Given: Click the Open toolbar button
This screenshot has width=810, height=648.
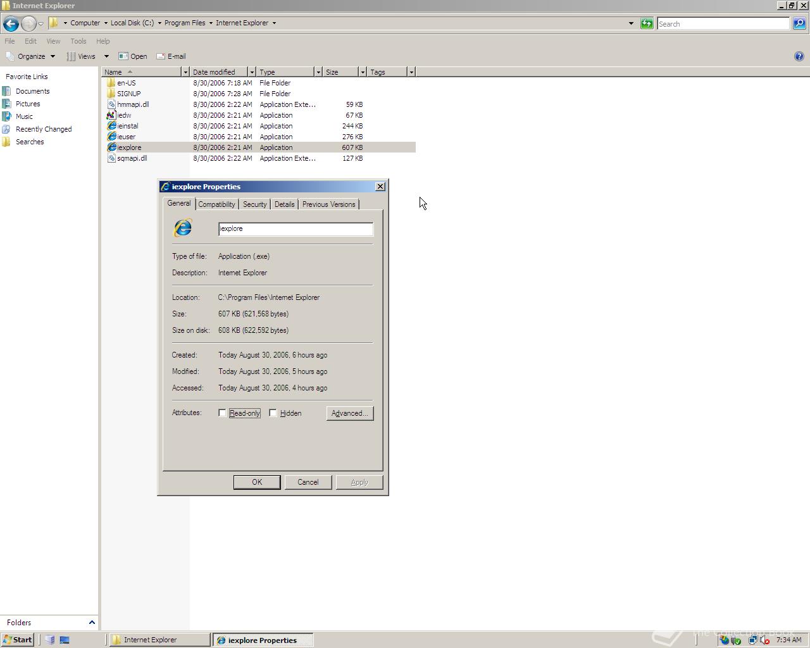Looking at the screenshot, I should click(x=133, y=56).
